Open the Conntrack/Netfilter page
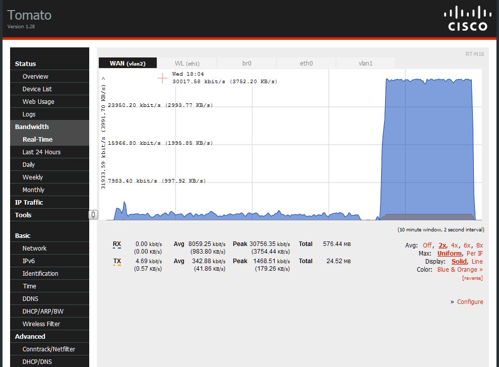Viewport: 499px width, 367px height. (49, 349)
